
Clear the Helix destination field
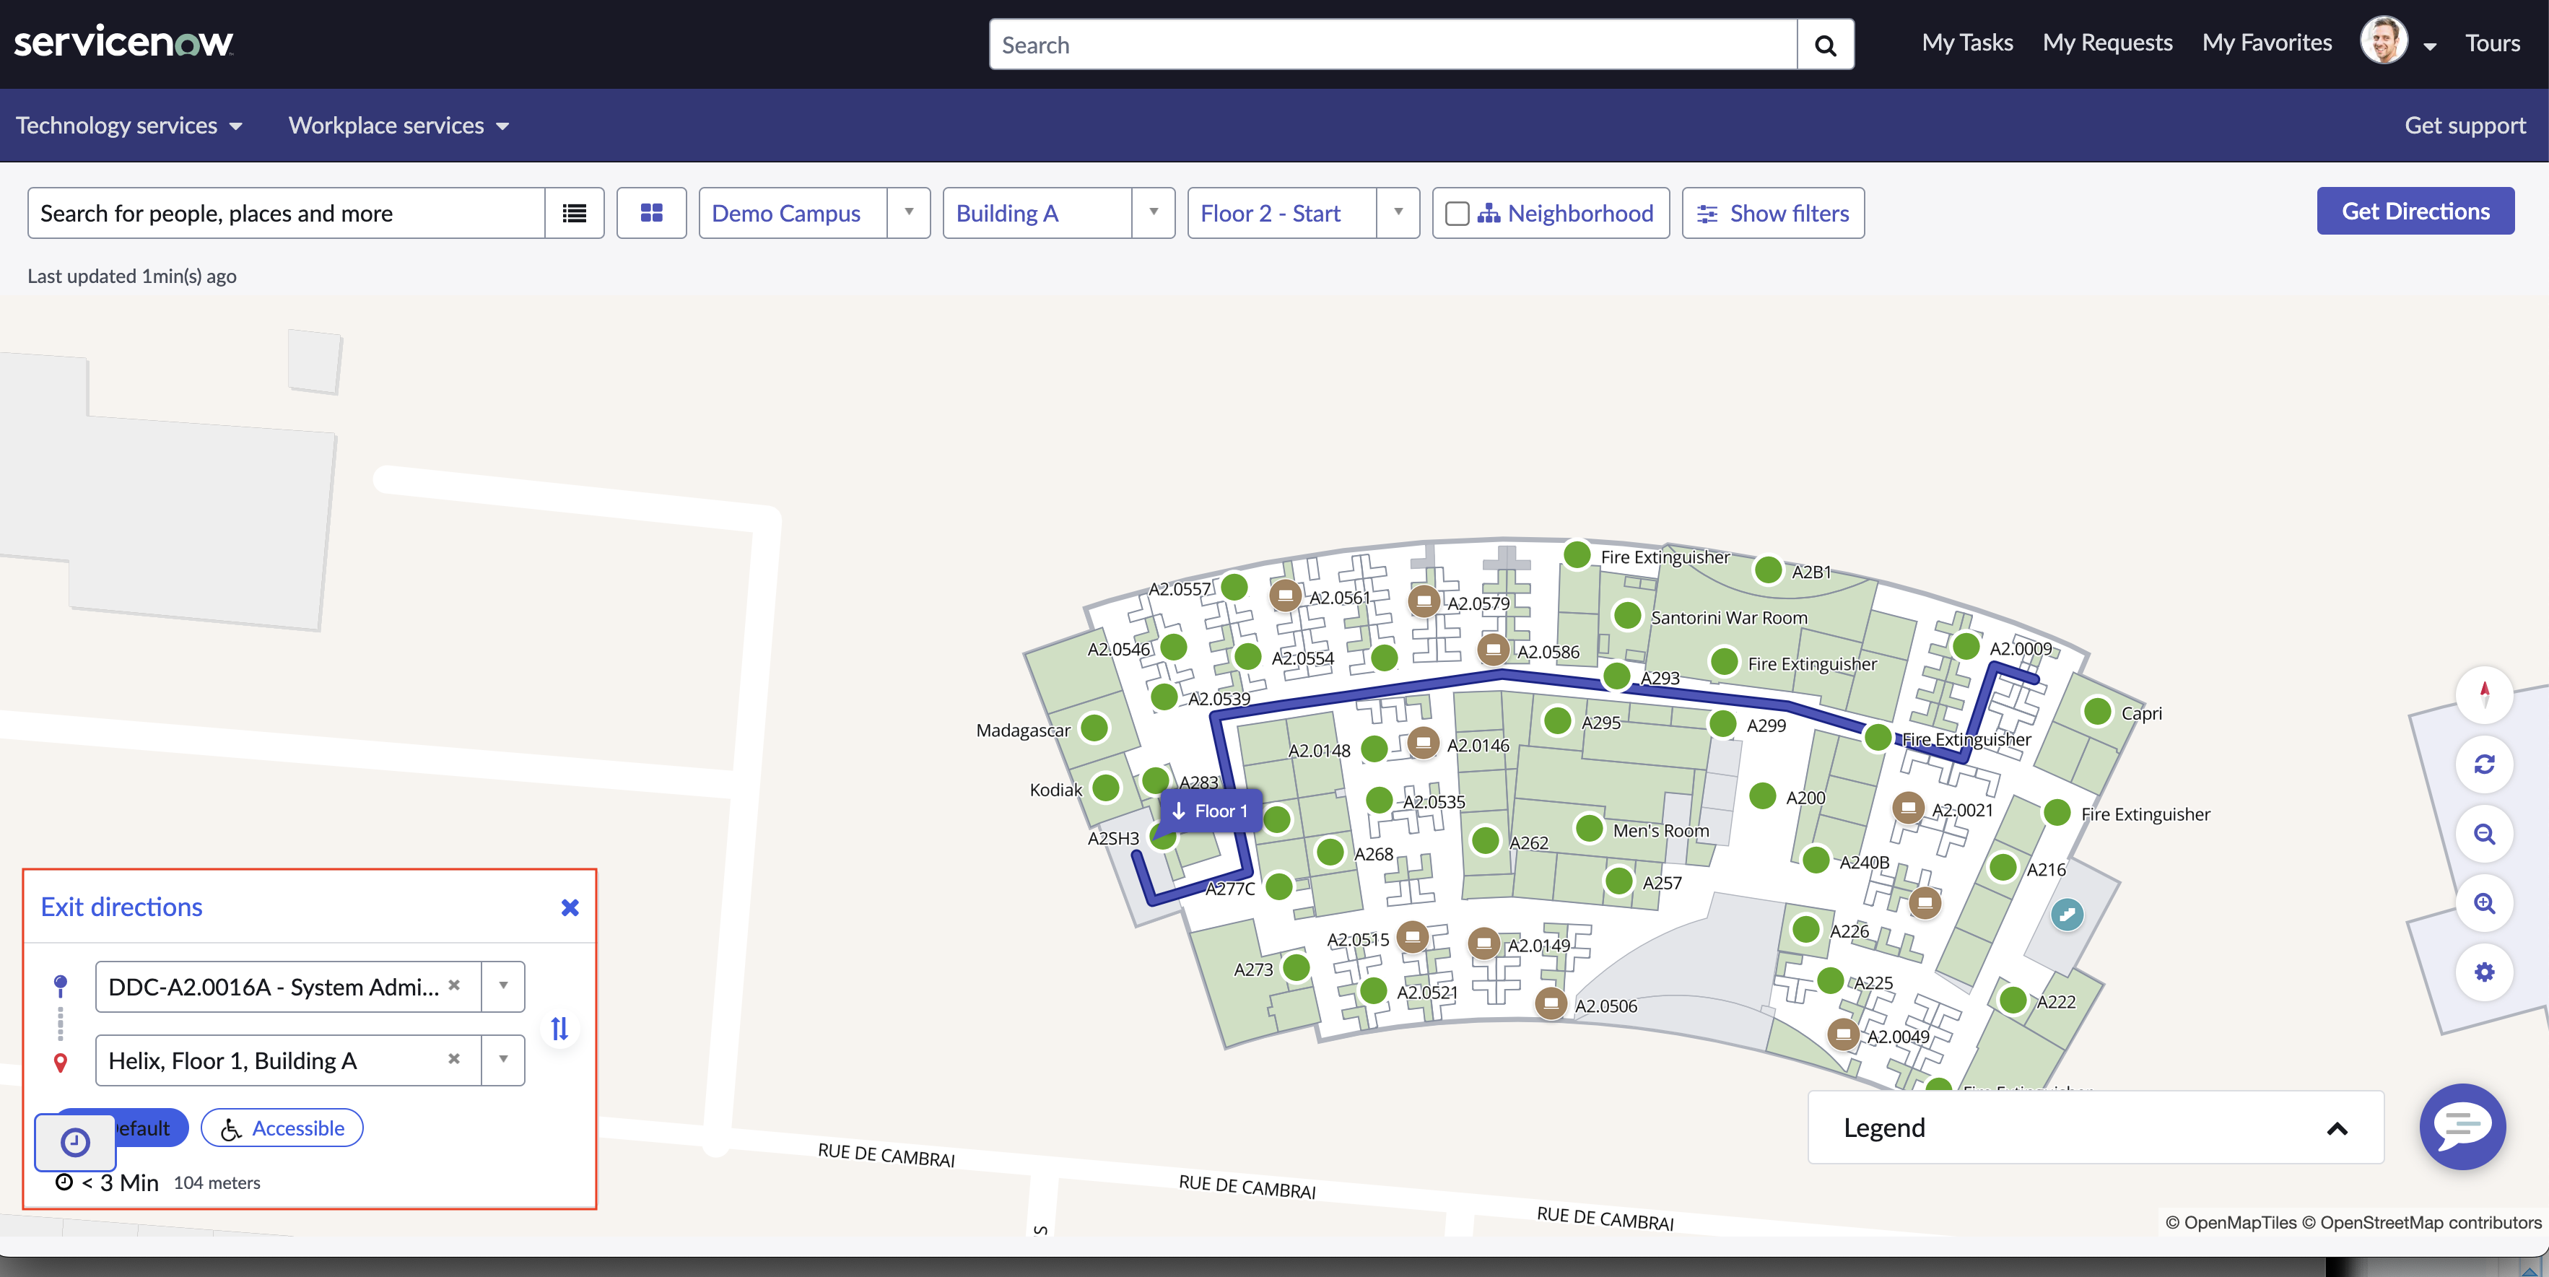click(454, 1058)
